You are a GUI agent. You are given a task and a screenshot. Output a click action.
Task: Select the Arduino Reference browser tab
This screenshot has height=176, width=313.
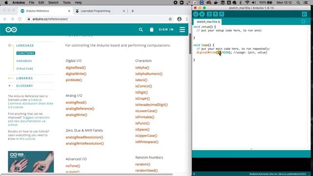point(37,11)
